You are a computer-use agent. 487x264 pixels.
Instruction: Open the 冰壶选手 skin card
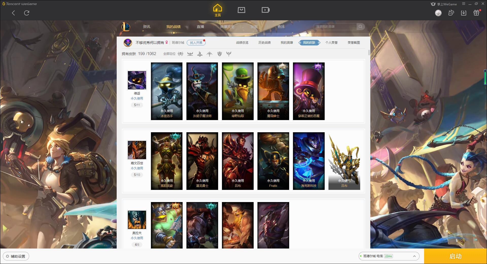167,91
